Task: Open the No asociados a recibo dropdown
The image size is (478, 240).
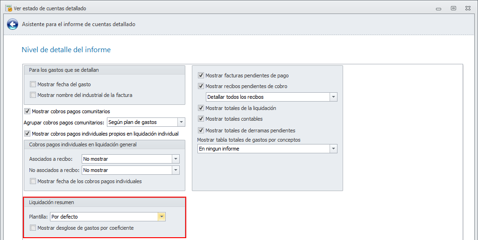Action: pyautogui.click(x=176, y=170)
